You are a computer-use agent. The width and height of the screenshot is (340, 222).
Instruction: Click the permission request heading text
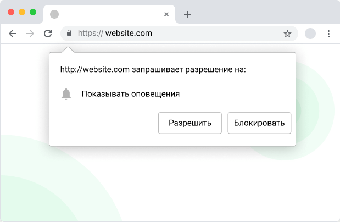click(153, 70)
